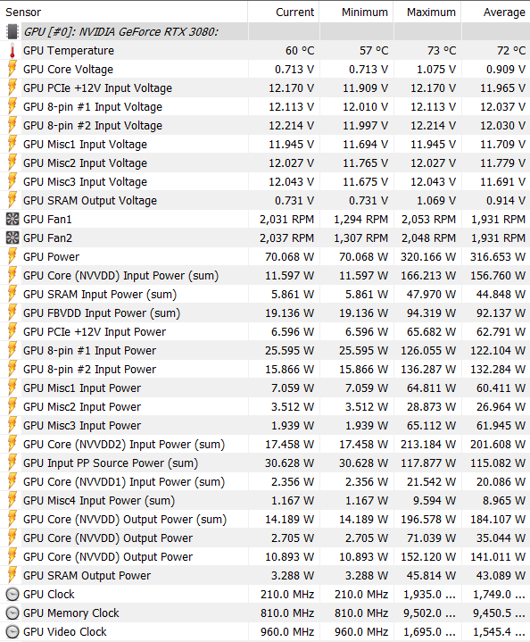The width and height of the screenshot is (530, 642).
Task: Click the maximum core voltage 1.075 V
Action: [x=436, y=70]
